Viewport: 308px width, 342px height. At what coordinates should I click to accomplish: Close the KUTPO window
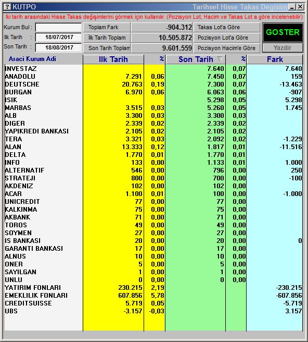point(300,7)
